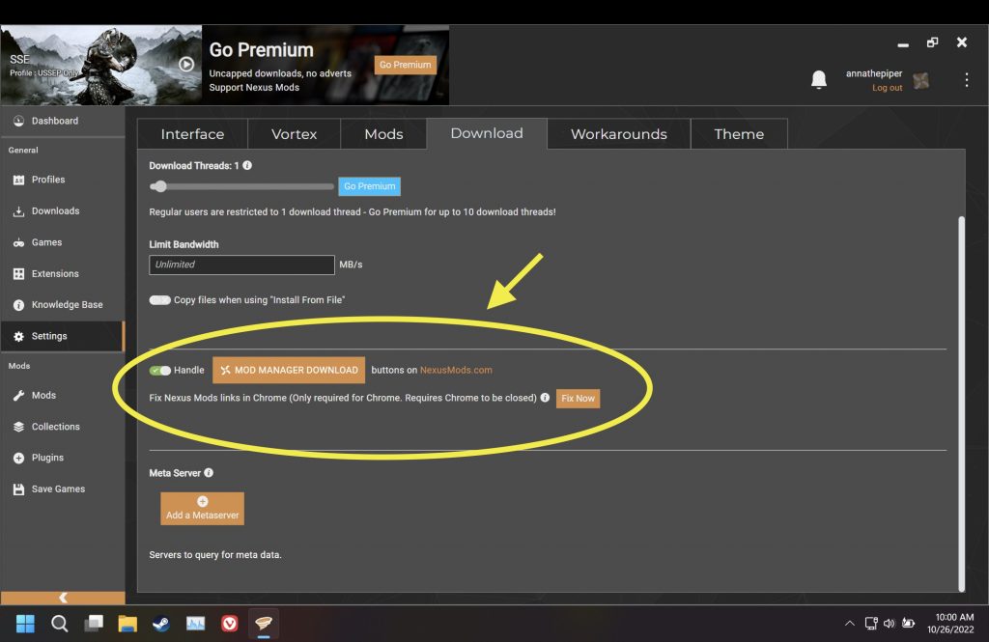Screen dimensions: 989x642
Task: Open the three-dot menu in header
Action: click(x=966, y=80)
